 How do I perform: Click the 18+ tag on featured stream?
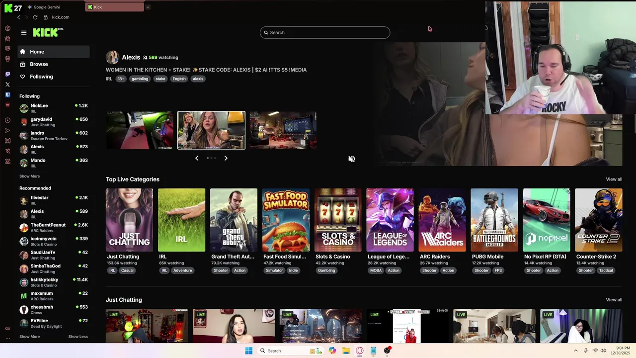(x=121, y=79)
